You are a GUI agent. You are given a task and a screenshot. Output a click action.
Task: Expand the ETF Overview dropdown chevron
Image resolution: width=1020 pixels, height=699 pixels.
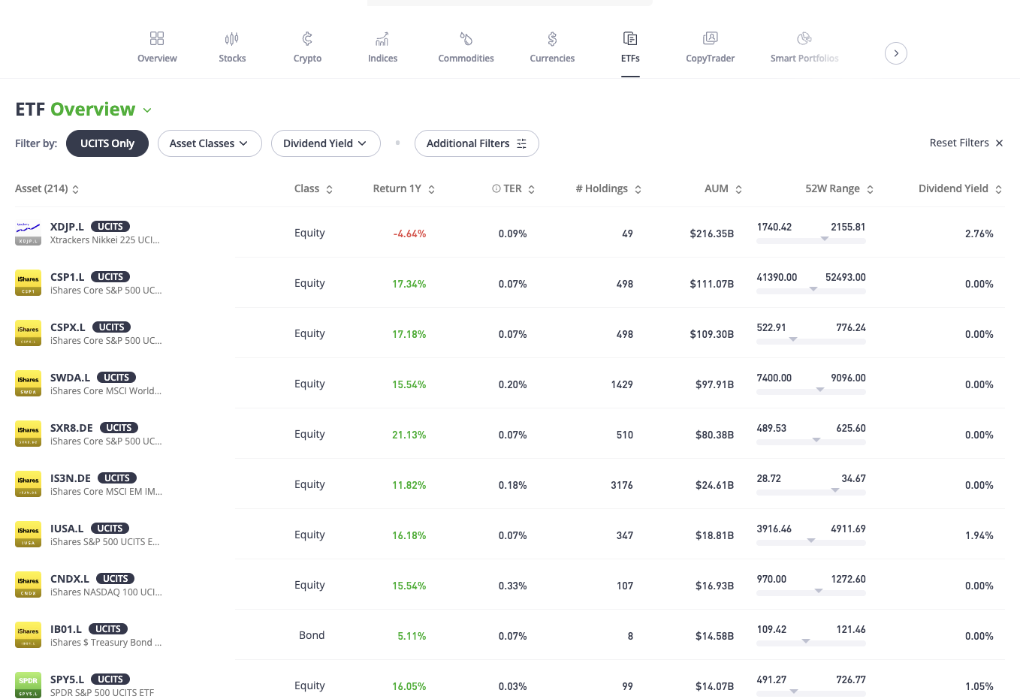[x=147, y=110]
